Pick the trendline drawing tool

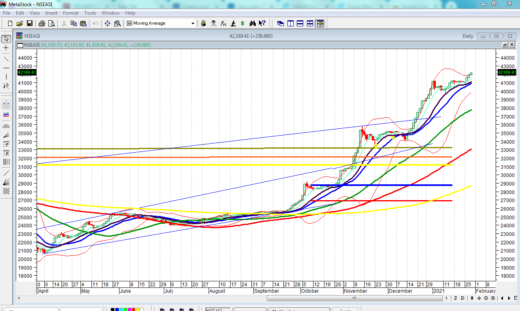(6, 59)
